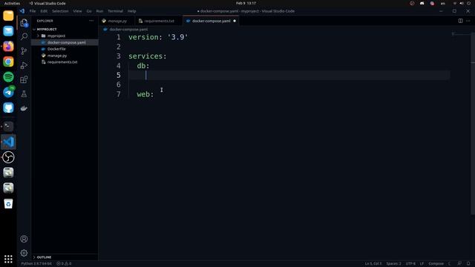This screenshot has height=267, width=475.
Task: Click Python 3.9.7 64-bit interpreter selector
Action: [x=36, y=264]
